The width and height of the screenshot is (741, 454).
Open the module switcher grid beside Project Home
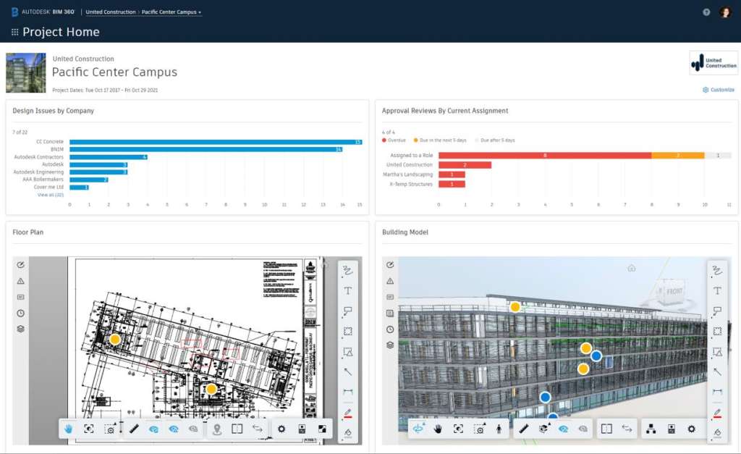14,32
